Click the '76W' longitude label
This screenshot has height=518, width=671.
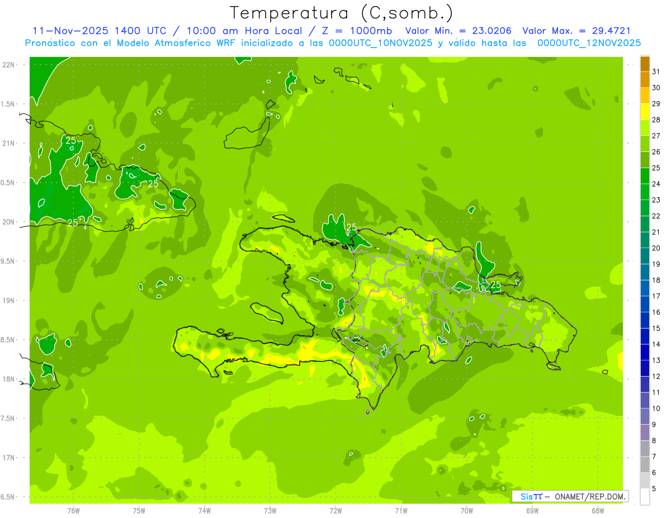(x=73, y=510)
